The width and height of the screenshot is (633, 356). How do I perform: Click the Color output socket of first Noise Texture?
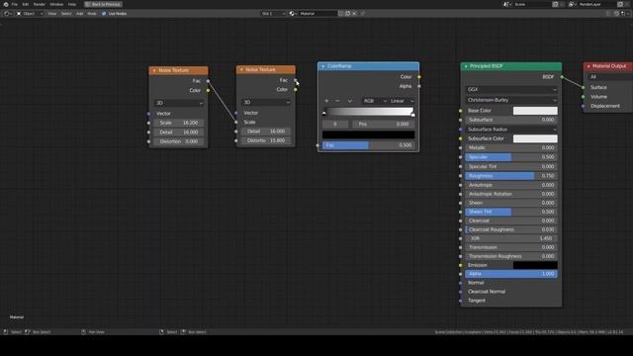point(208,90)
